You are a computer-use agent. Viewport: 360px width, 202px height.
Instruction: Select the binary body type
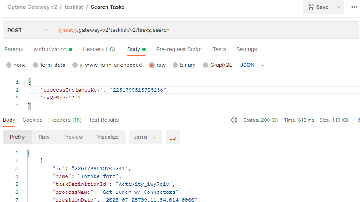[x=184, y=65]
